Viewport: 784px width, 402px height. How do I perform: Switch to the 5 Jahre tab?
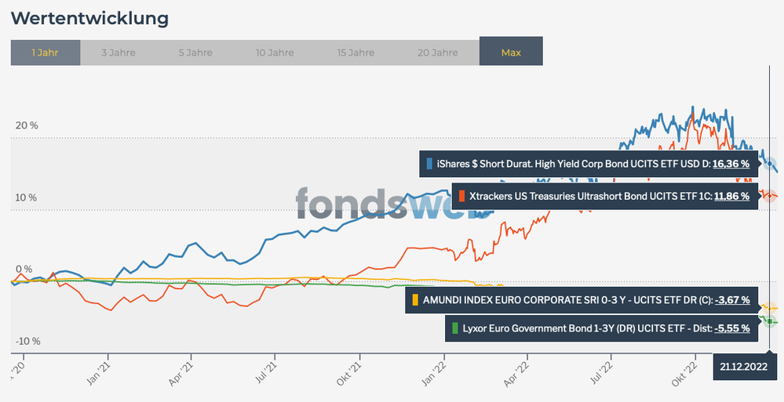(195, 53)
